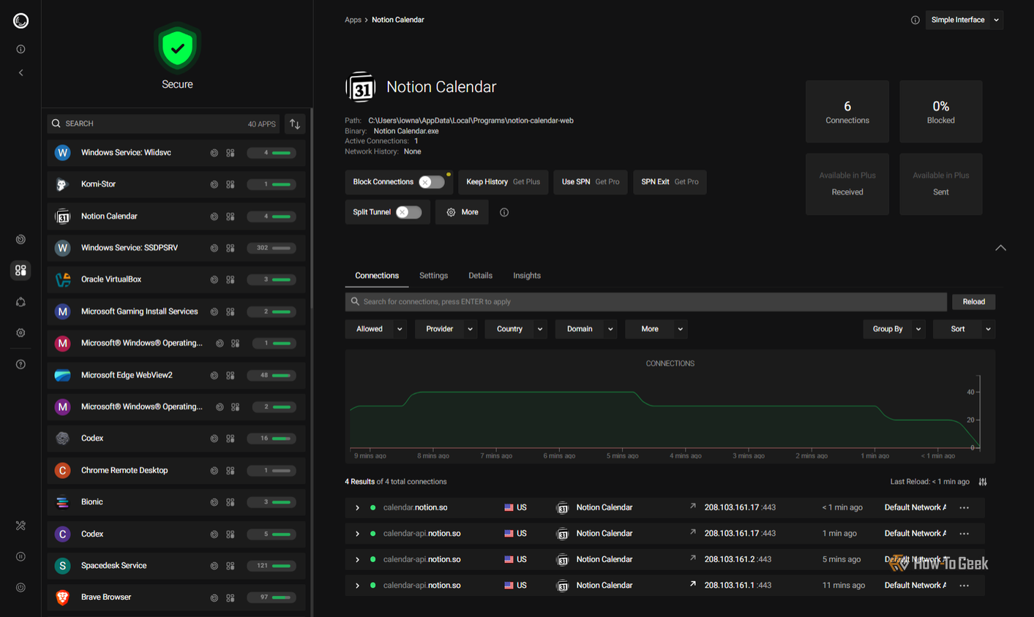This screenshot has width=1034, height=617.
Task: Click the app list search field
Action: [x=165, y=124]
